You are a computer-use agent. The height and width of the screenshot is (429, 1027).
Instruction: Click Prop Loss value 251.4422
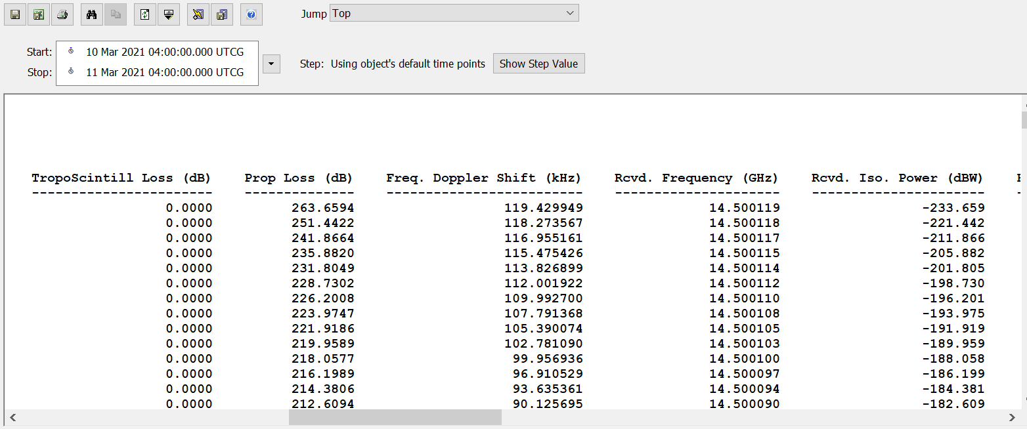click(x=322, y=223)
